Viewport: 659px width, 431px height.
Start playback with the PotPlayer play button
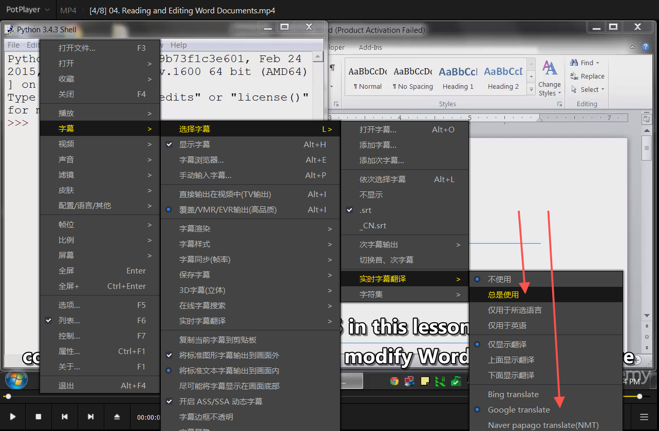coord(13,417)
